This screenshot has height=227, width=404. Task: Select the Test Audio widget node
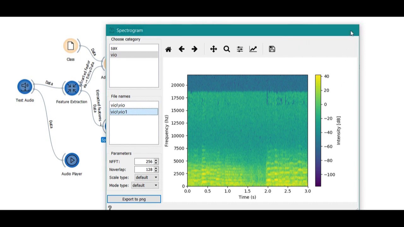click(x=25, y=87)
